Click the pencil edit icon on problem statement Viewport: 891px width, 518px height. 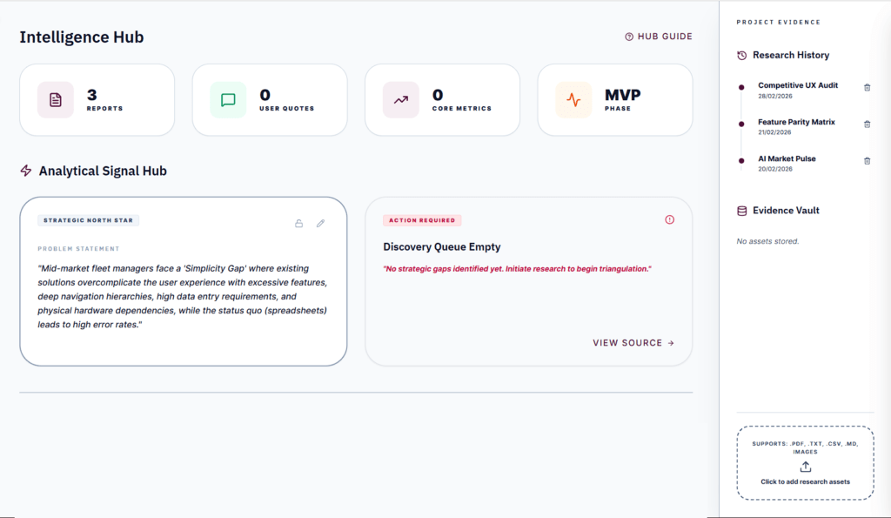point(320,224)
